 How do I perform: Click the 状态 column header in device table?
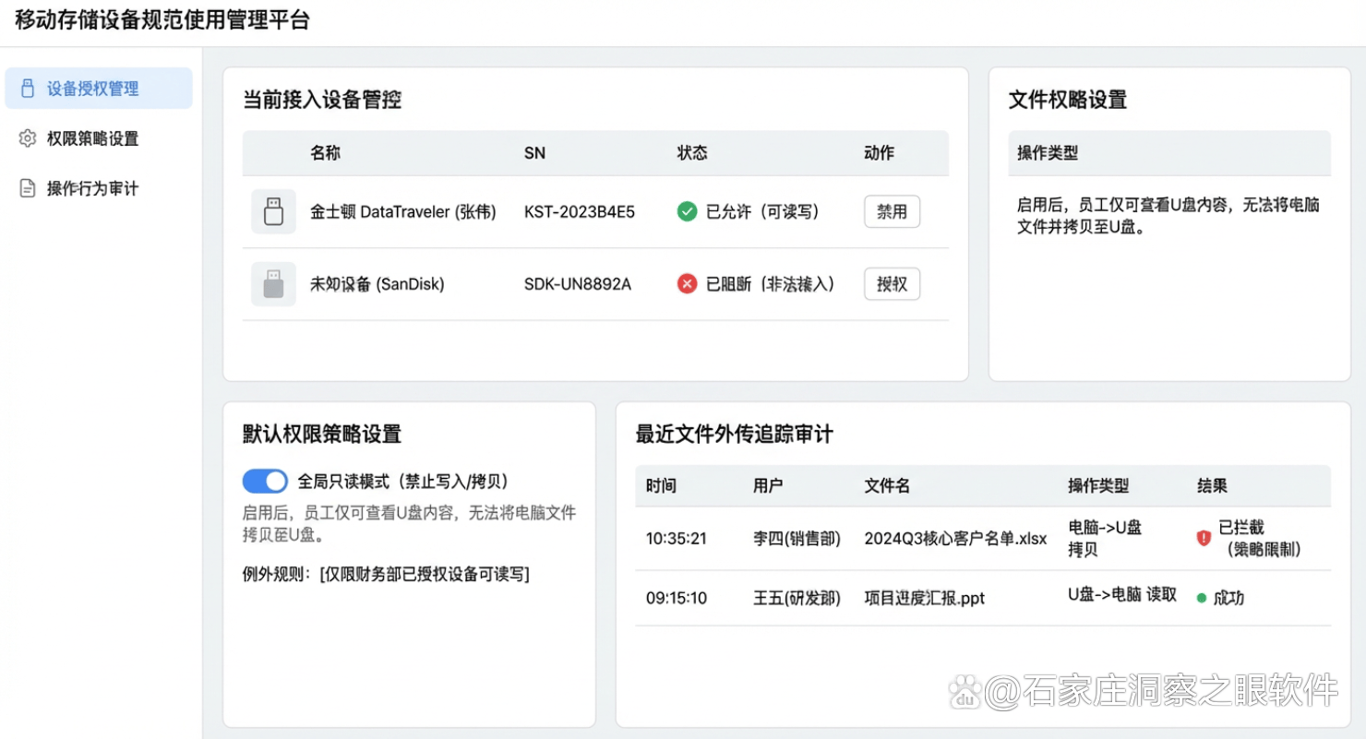[692, 153]
